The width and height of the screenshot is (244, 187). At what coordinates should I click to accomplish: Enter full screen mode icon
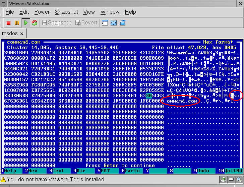(114, 23)
